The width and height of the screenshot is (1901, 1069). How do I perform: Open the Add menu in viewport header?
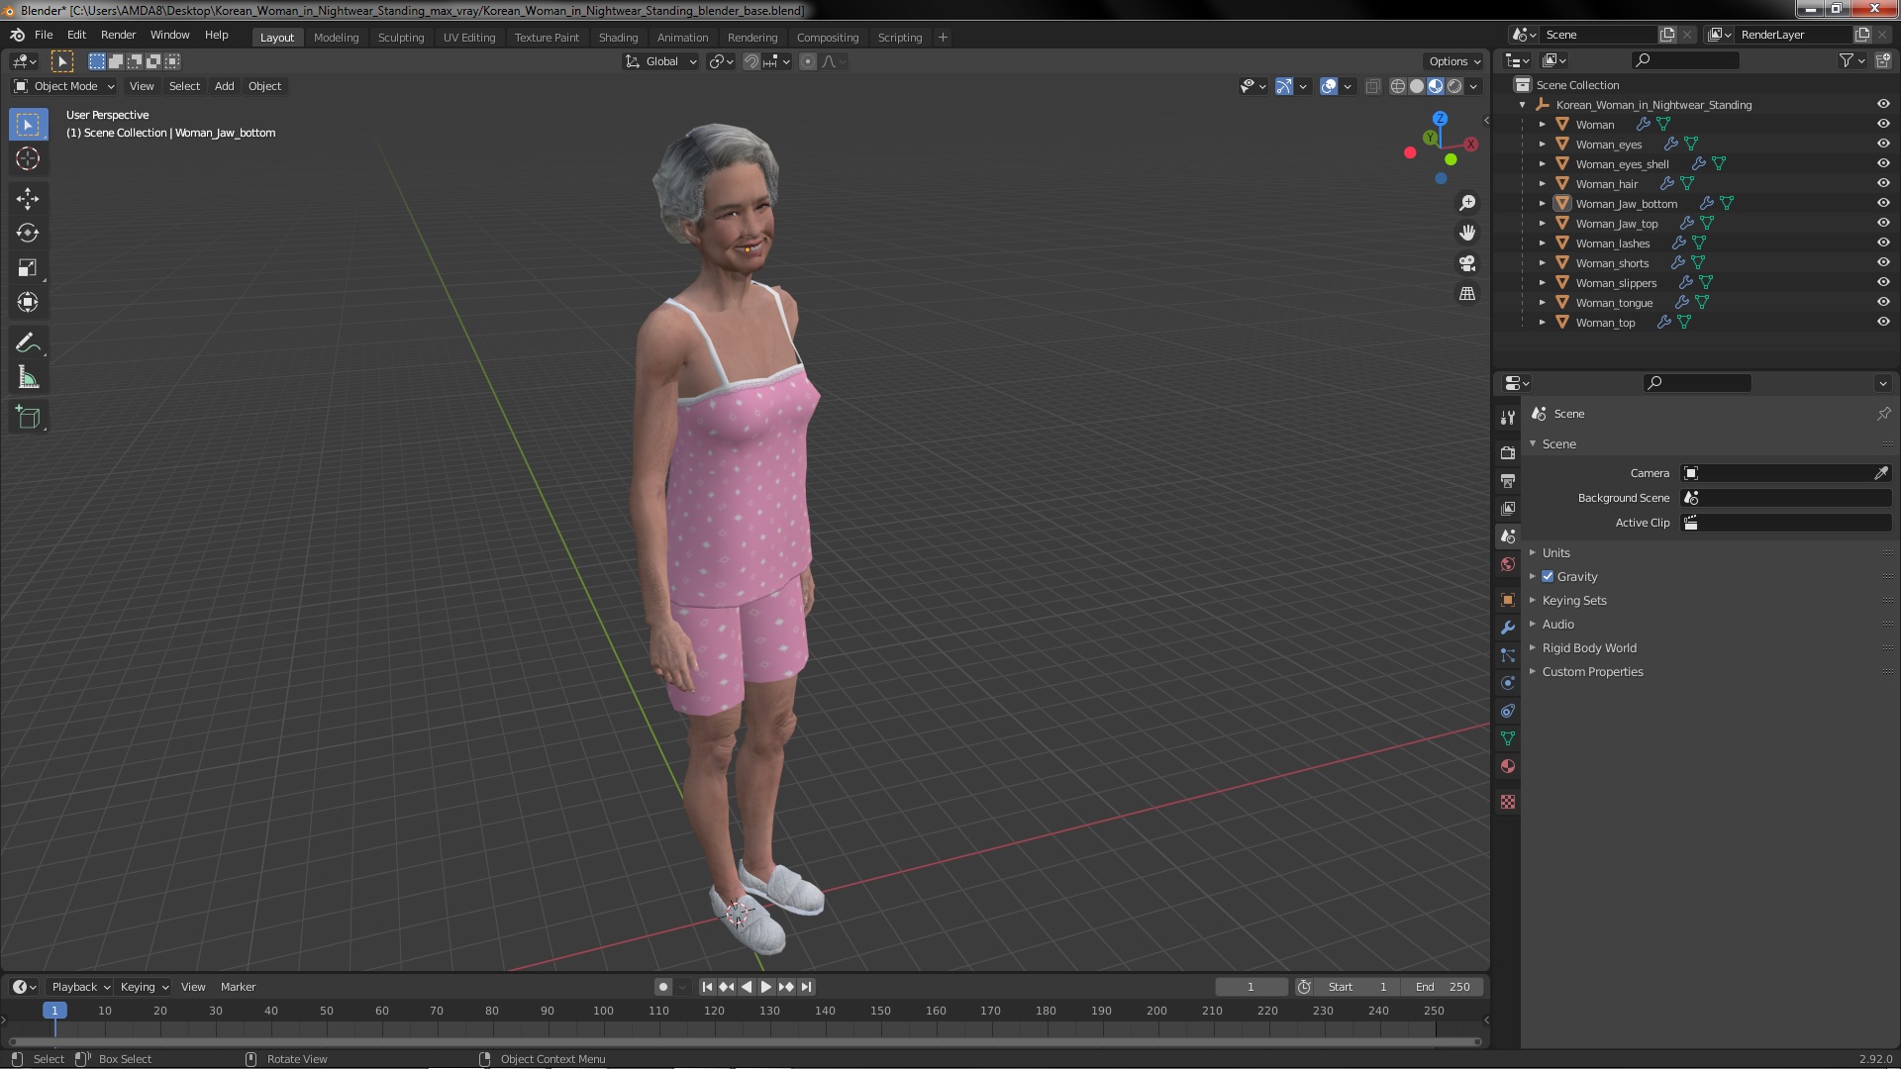coord(224,86)
